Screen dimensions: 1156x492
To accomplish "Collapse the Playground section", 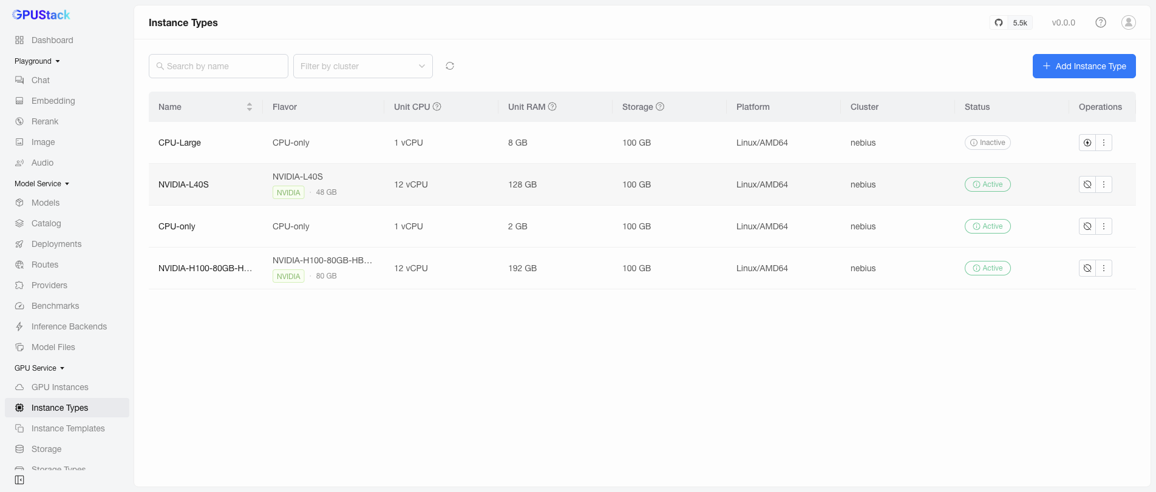I will (37, 61).
